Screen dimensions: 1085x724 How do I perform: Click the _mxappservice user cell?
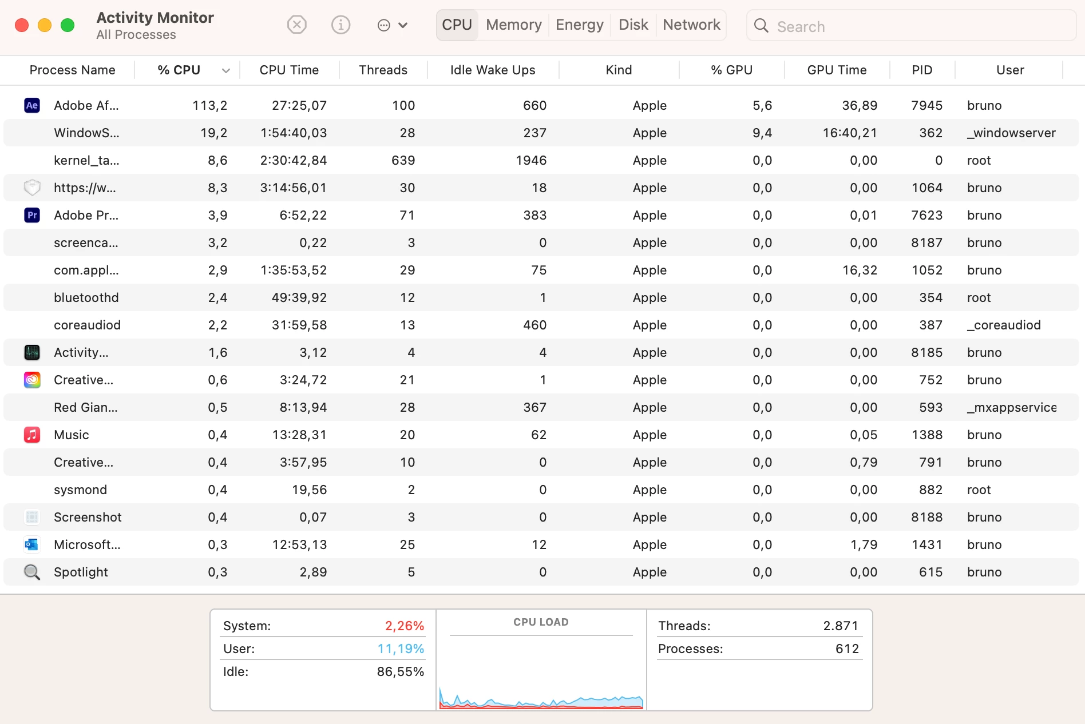[1012, 408]
